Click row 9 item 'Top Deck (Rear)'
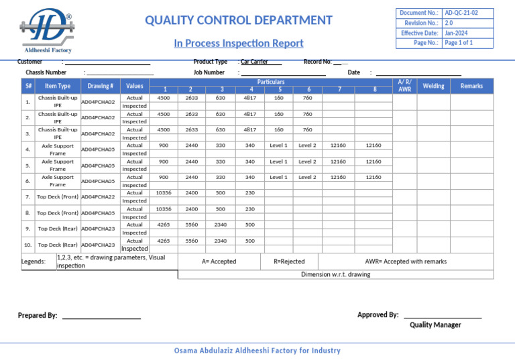 coord(58,229)
